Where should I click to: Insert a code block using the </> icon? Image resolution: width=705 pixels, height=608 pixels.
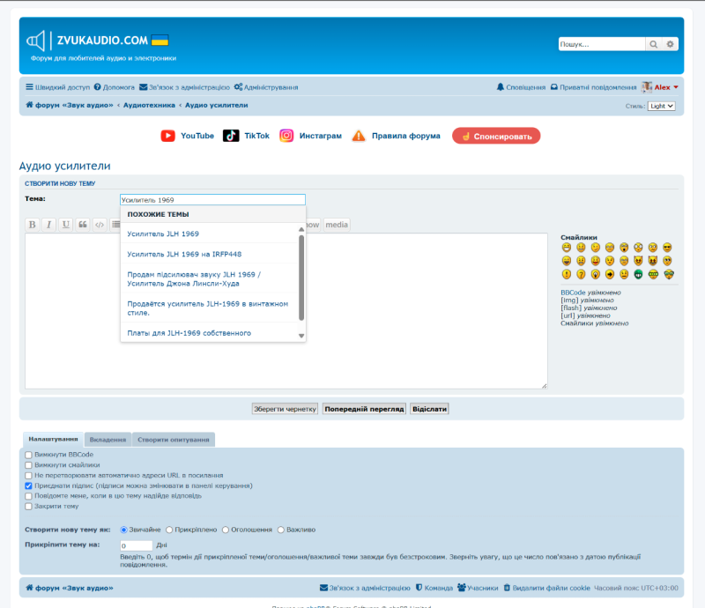100,225
